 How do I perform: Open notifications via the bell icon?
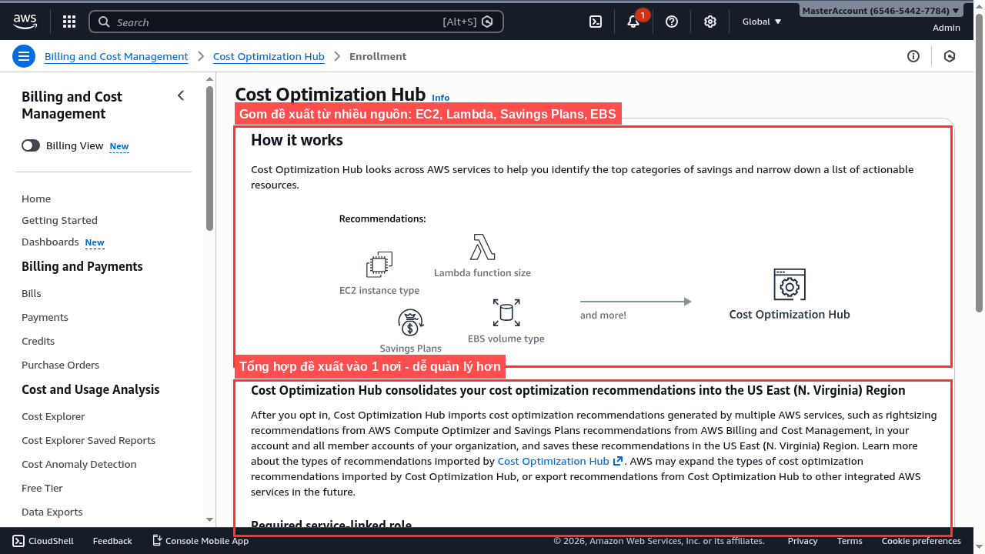pos(633,22)
